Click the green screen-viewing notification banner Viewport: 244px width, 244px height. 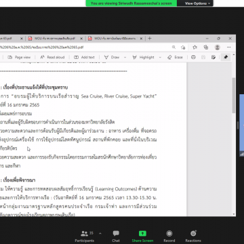point(131,3)
